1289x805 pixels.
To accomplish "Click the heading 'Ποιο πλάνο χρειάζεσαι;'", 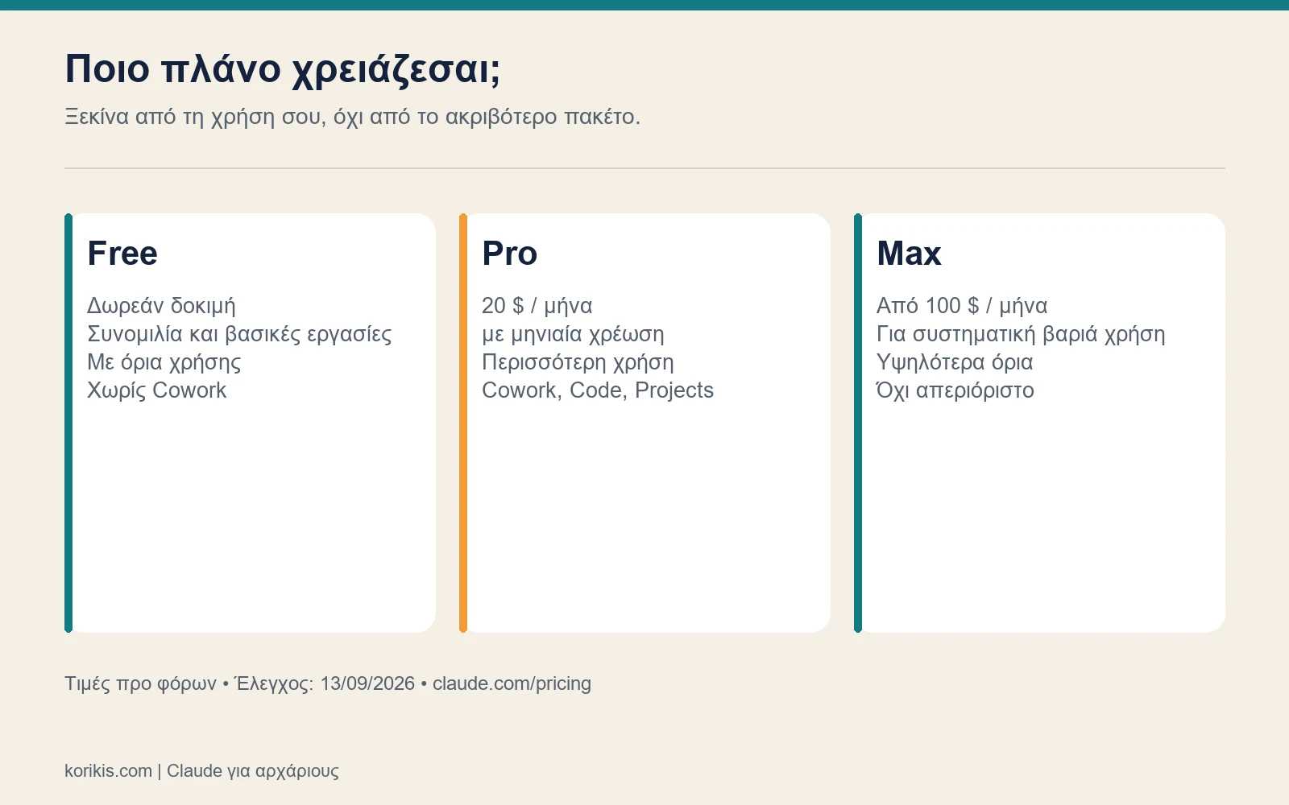I will coord(283,69).
